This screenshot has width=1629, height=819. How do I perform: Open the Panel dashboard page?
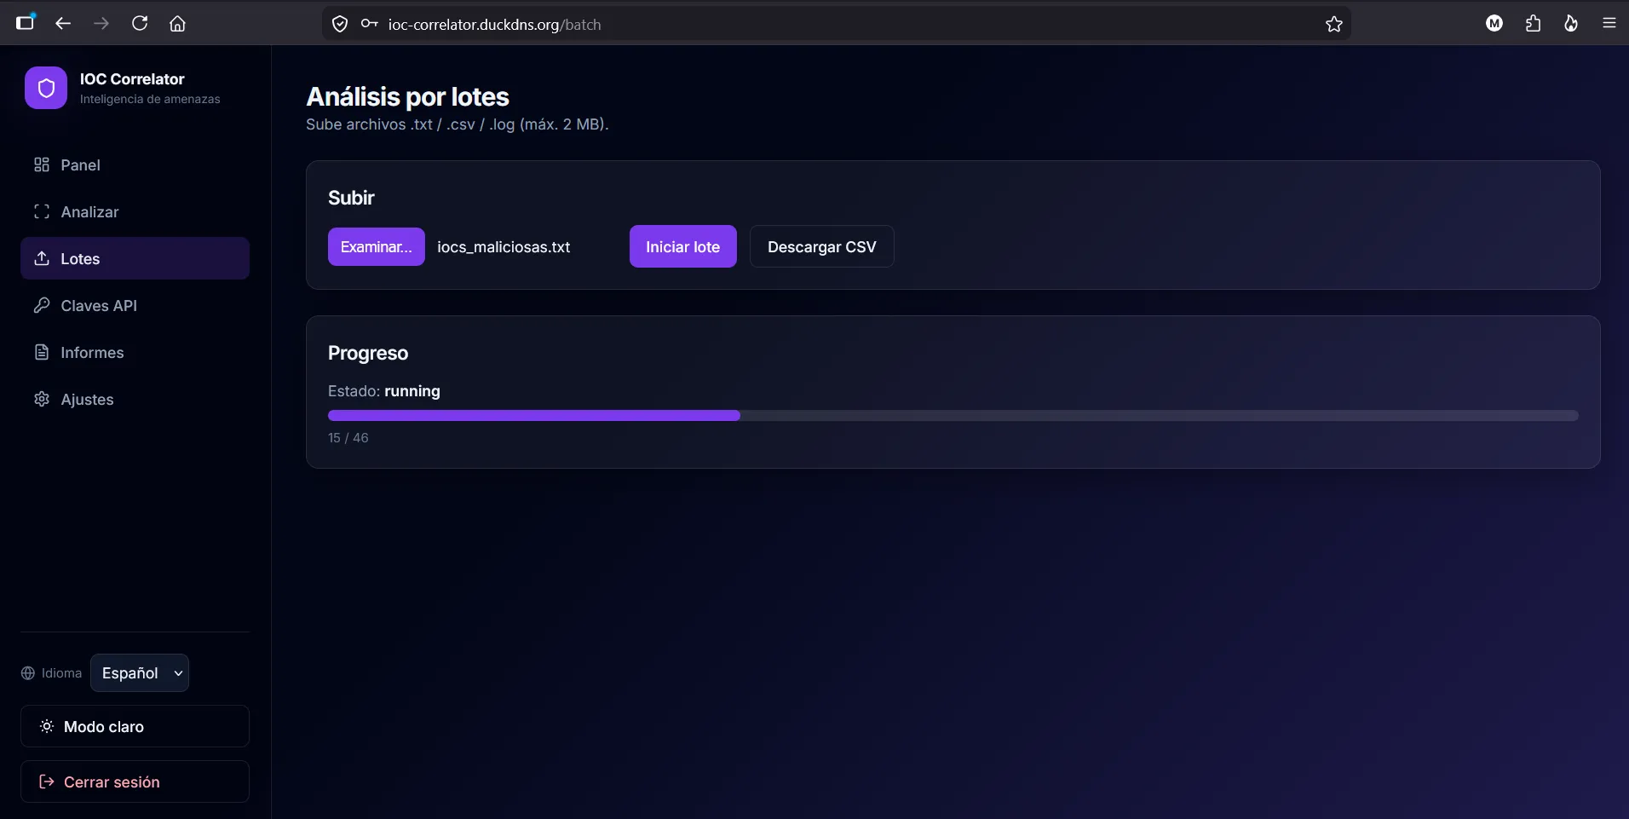(x=135, y=164)
